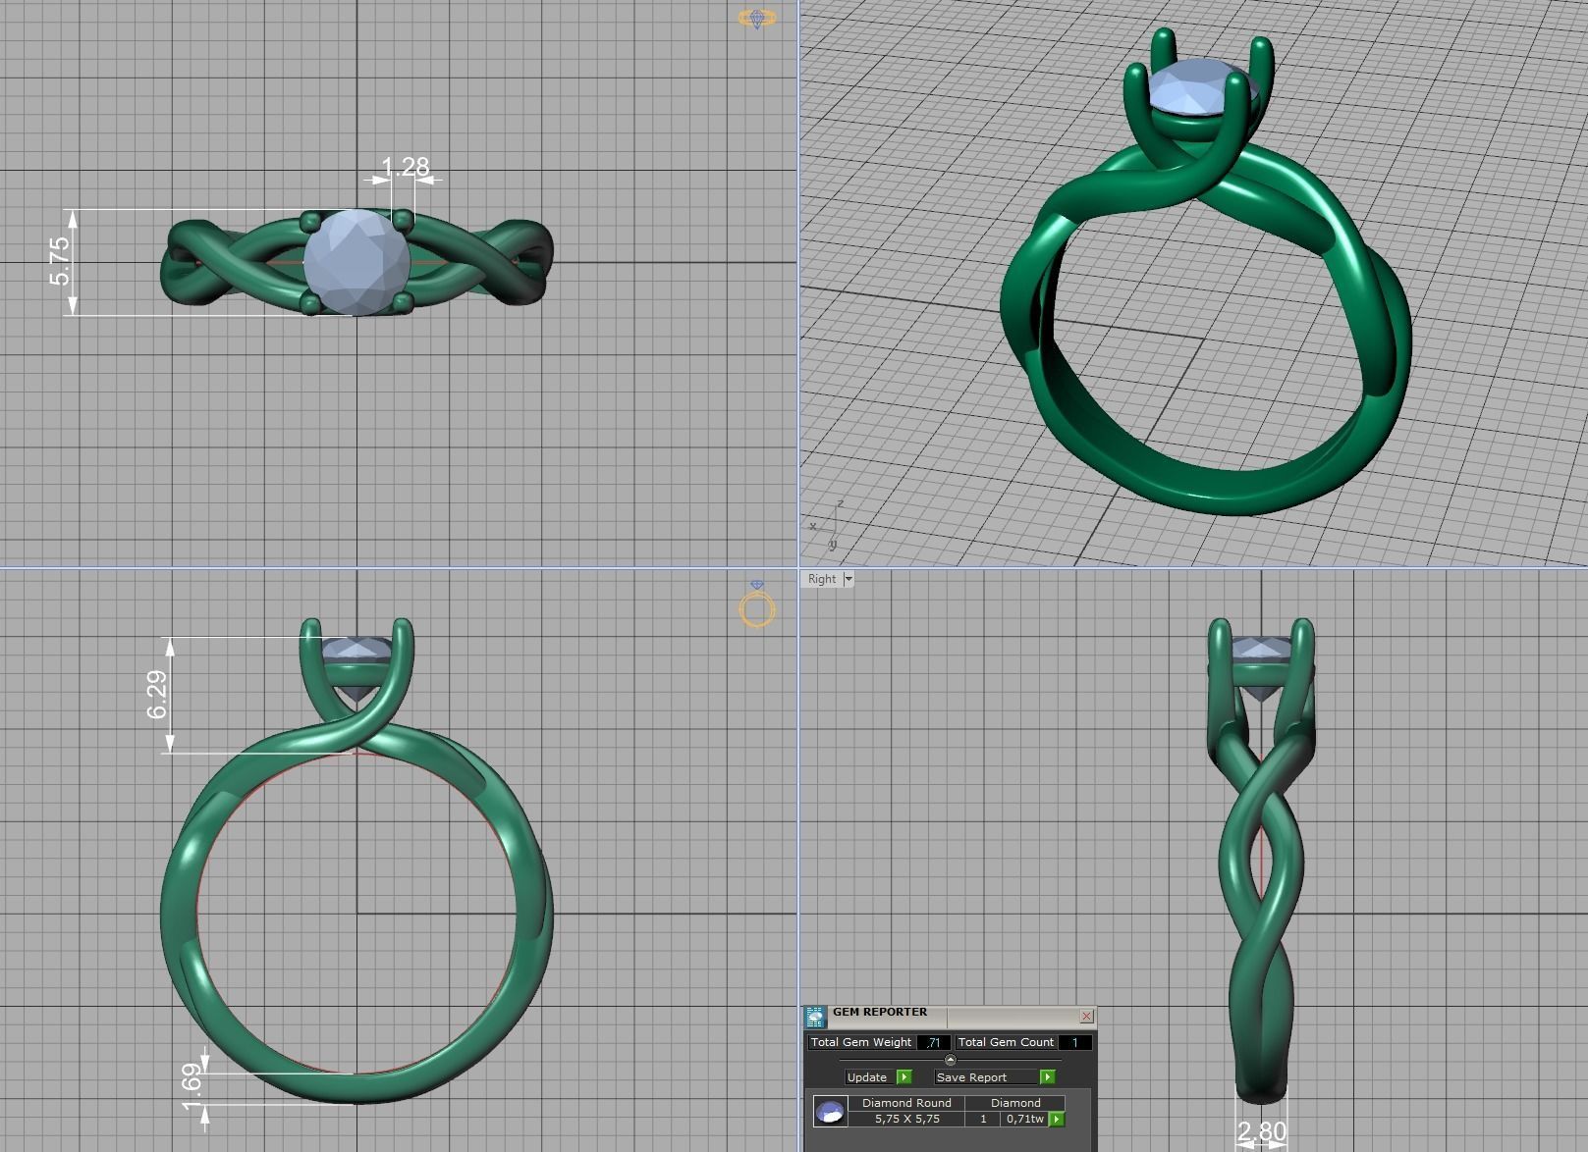1588x1152 pixels.
Task: Click the 5.75 dimension text
Action: 59,261
